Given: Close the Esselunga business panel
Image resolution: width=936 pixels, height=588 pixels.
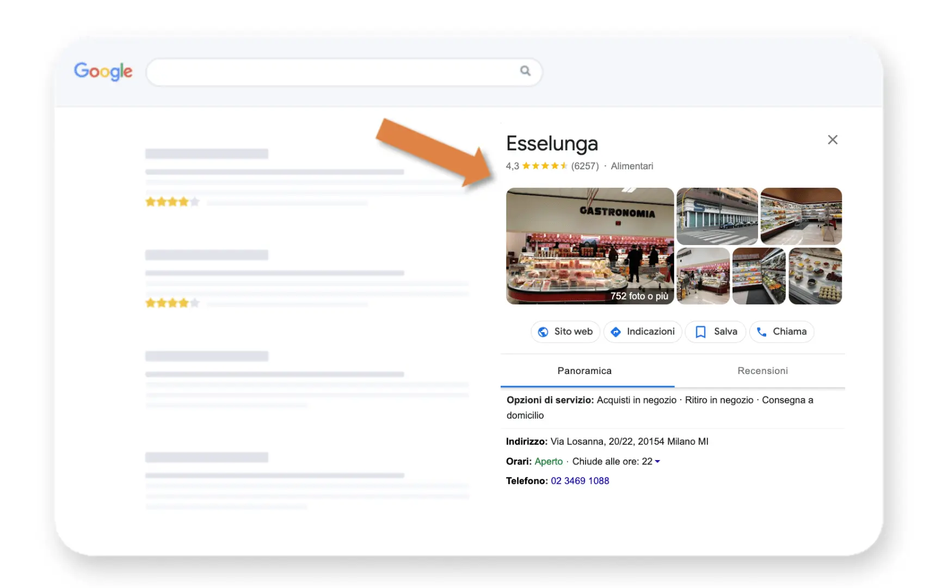Looking at the screenshot, I should (833, 140).
